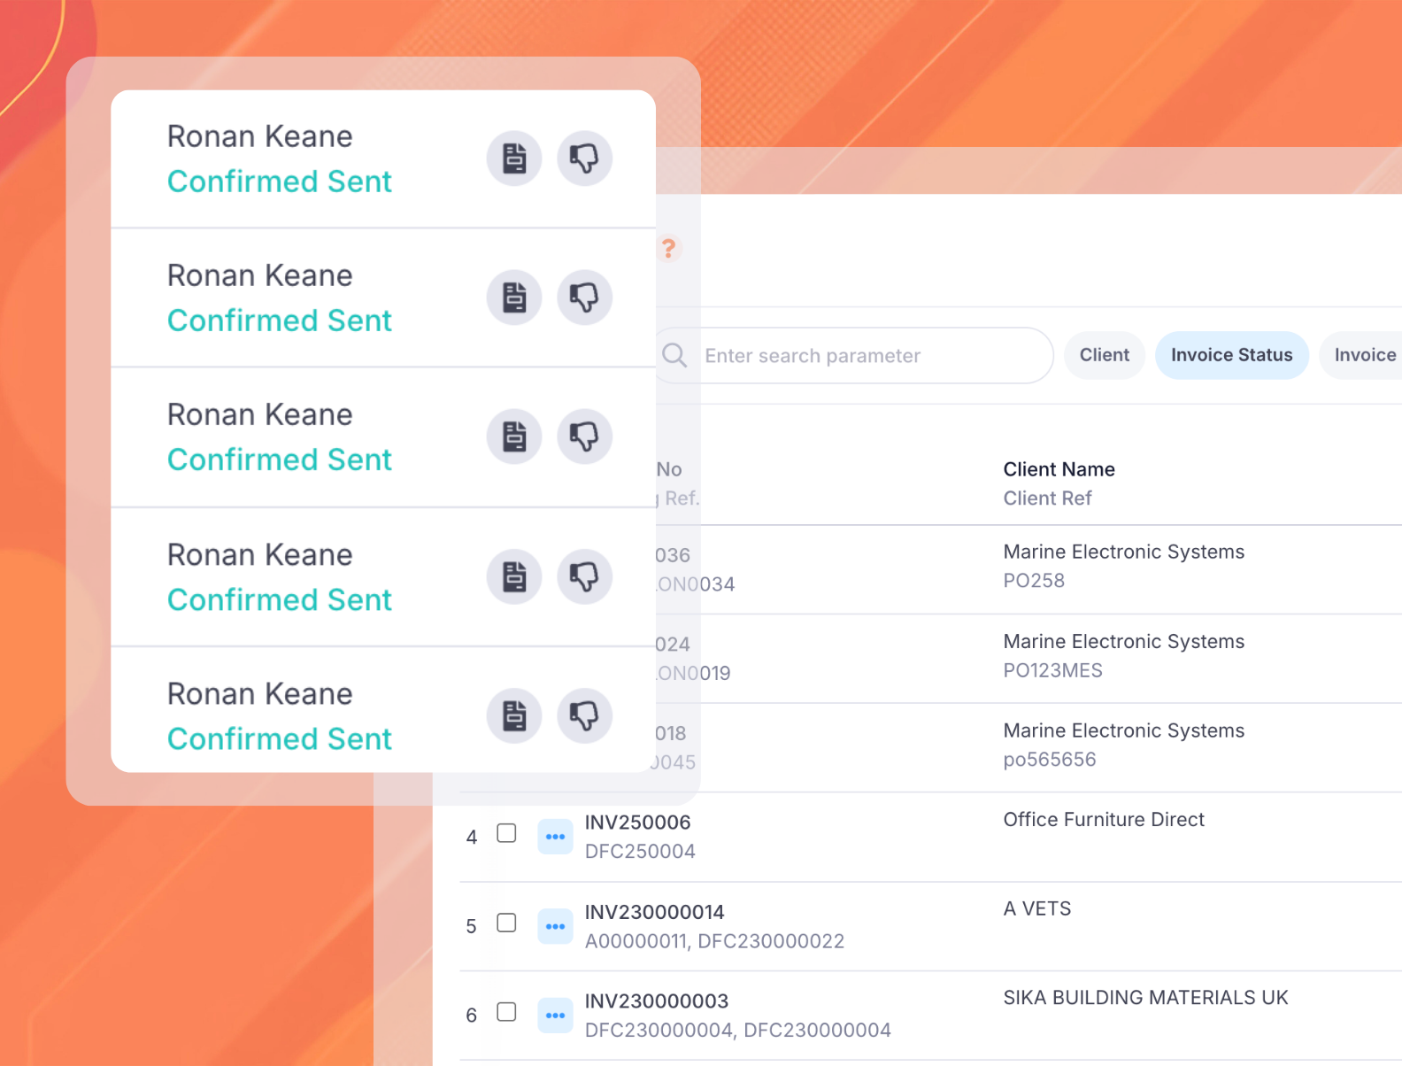Click thumbs-down icon in third Ronan Keane card
1402x1066 pixels.
pyautogui.click(x=584, y=436)
